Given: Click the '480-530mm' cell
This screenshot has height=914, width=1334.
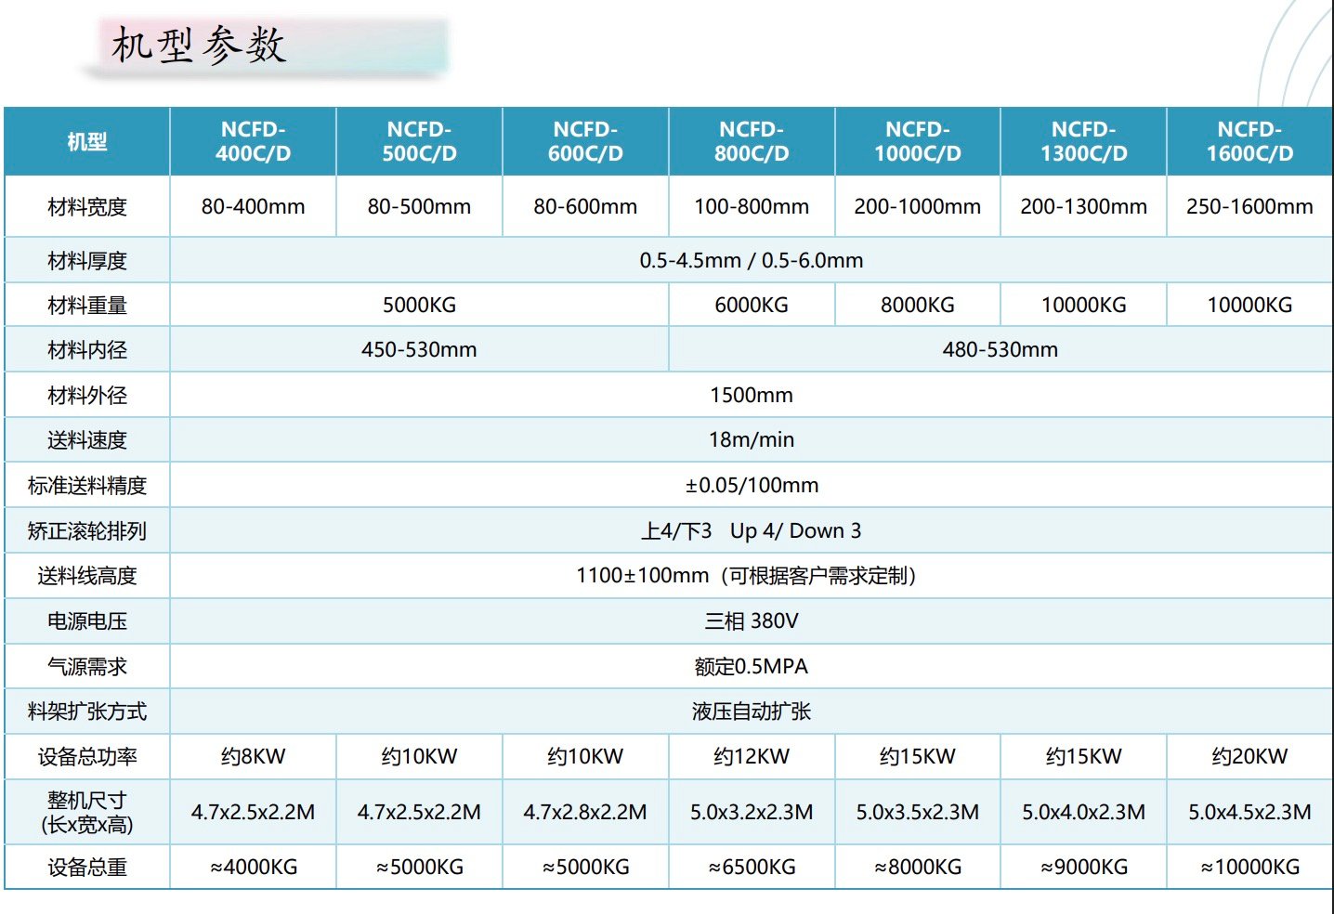Looking at the screenshot, I should [1000, 349].
